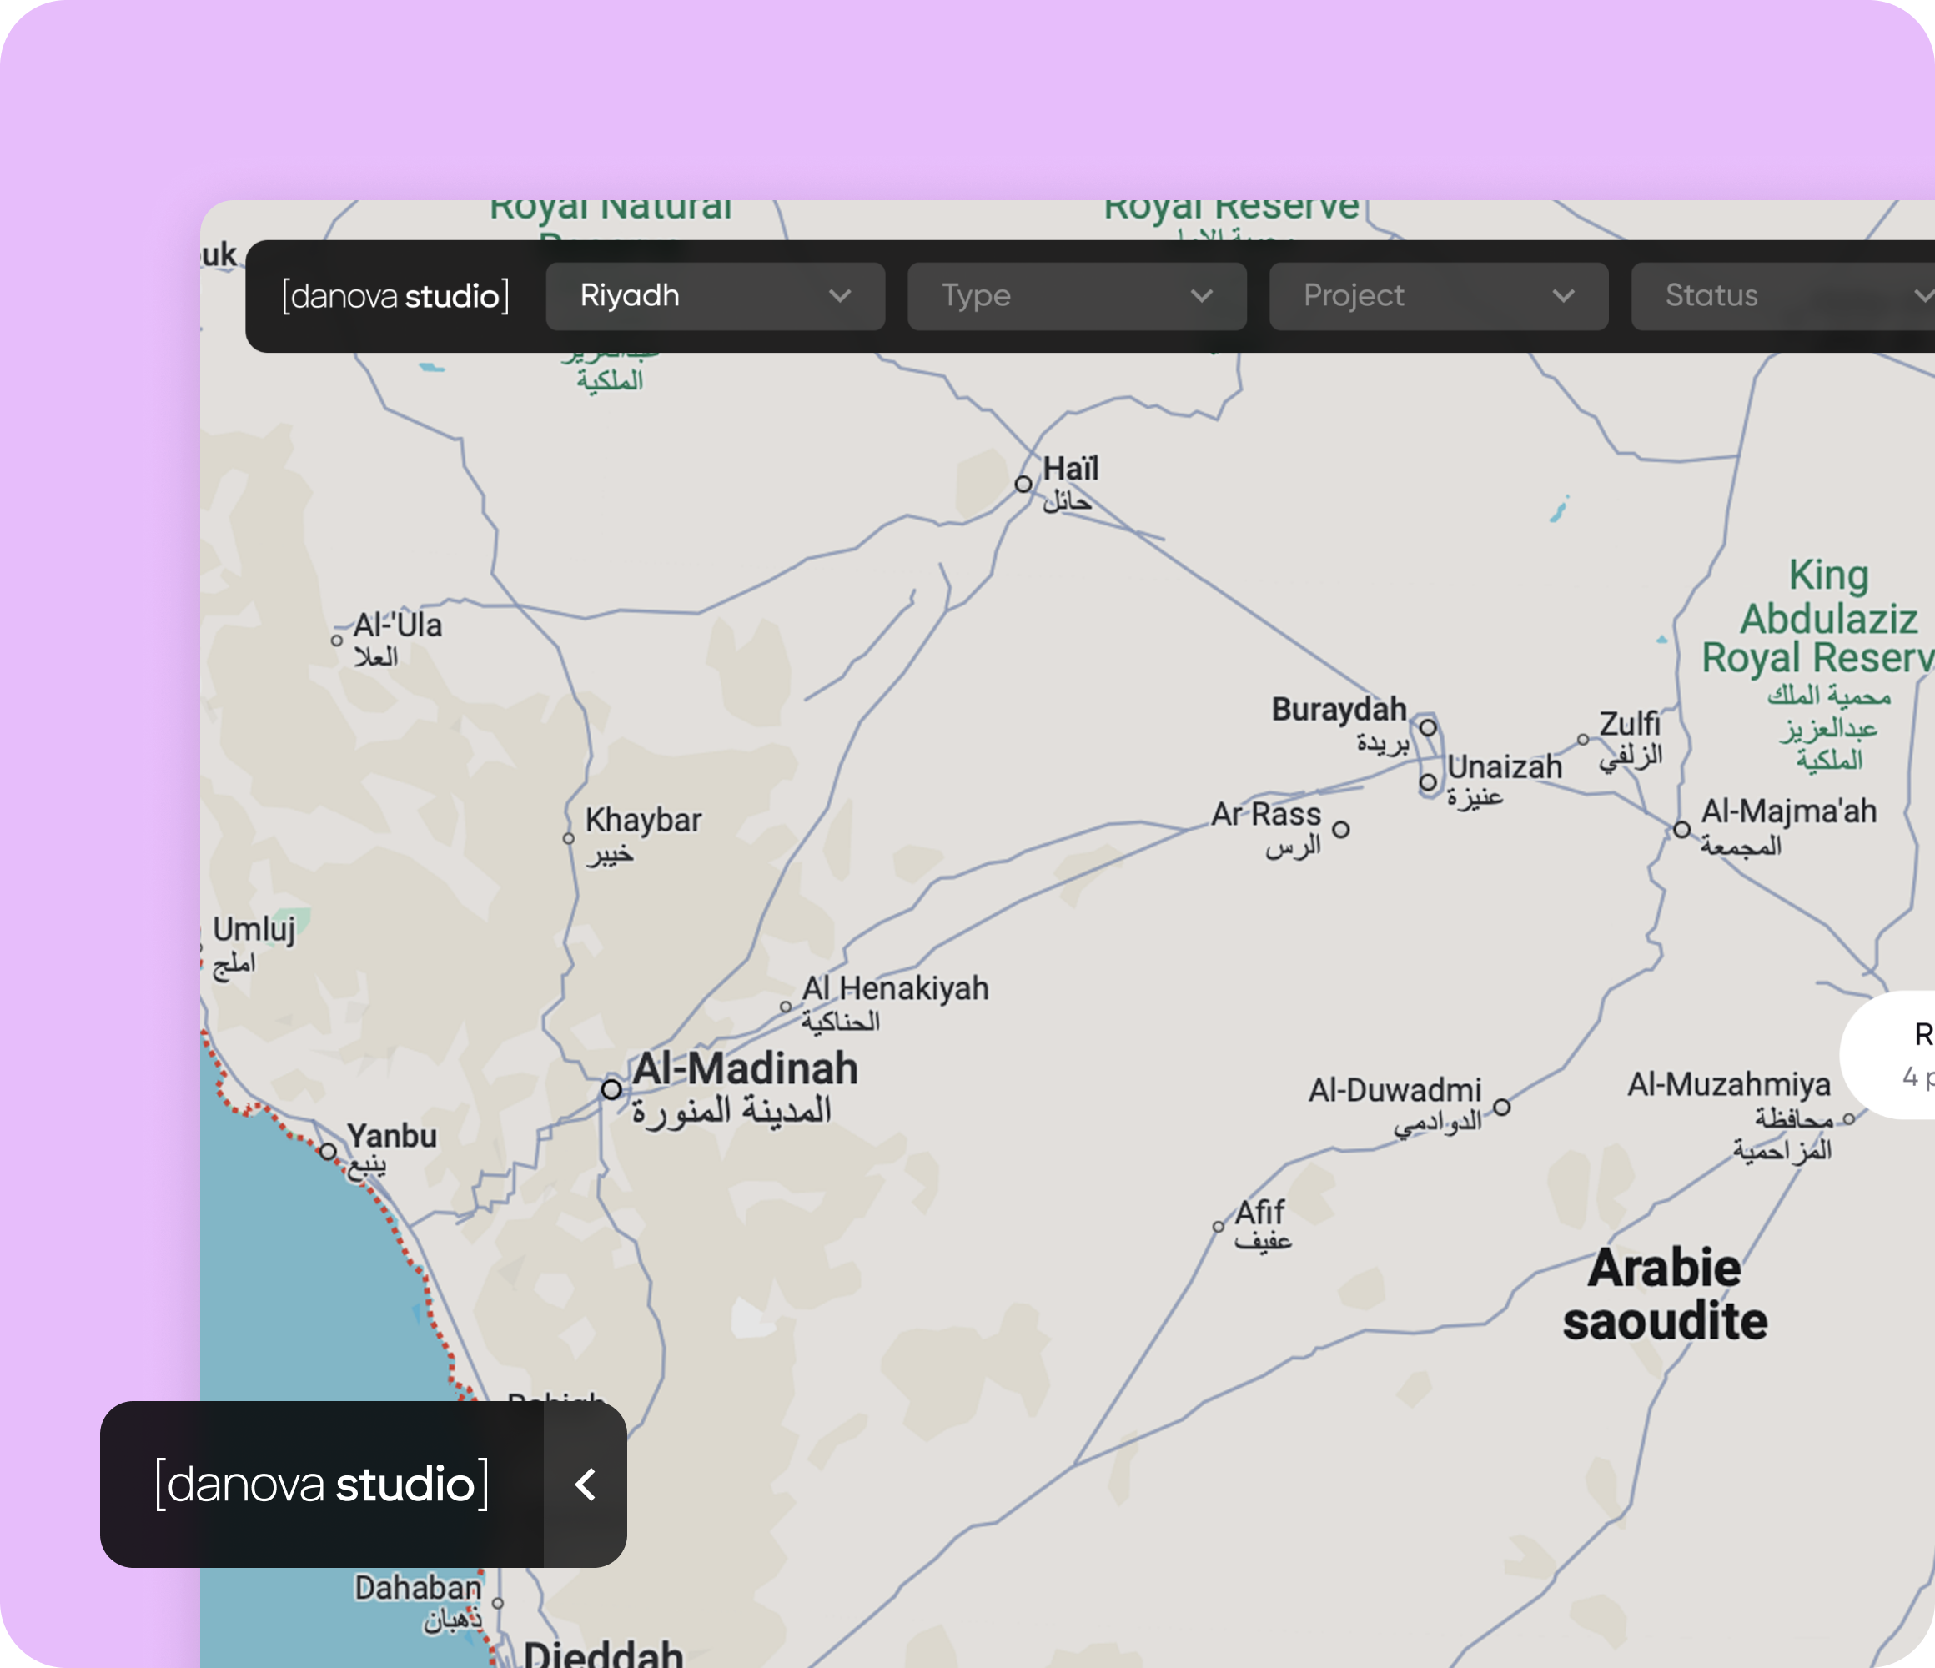Screen dimensions: 1935x1668
Task: Click large danova studio logo at bottom
Action: coord(322,1484)
